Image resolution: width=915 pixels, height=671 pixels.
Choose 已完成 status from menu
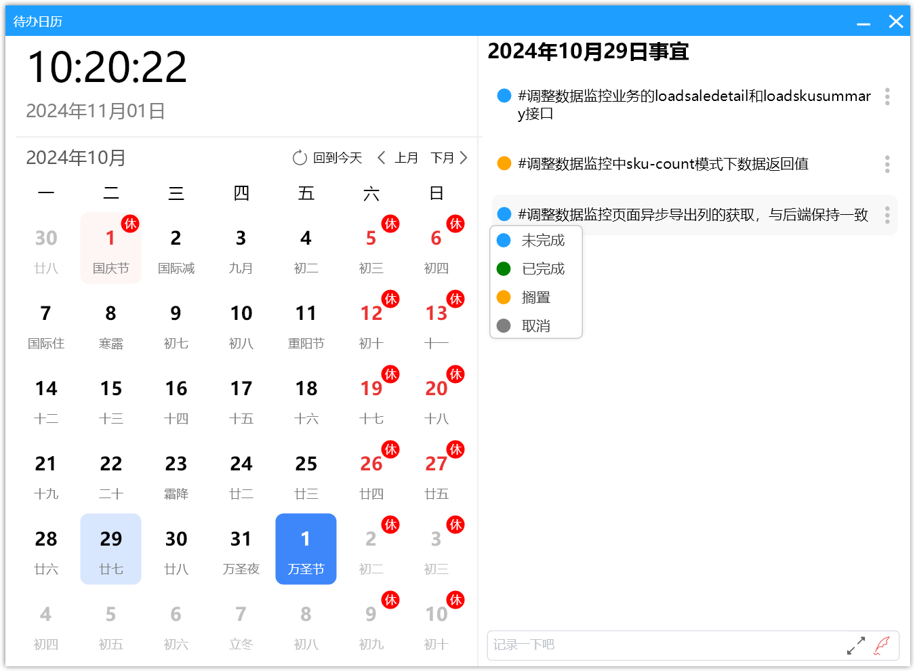535,269
